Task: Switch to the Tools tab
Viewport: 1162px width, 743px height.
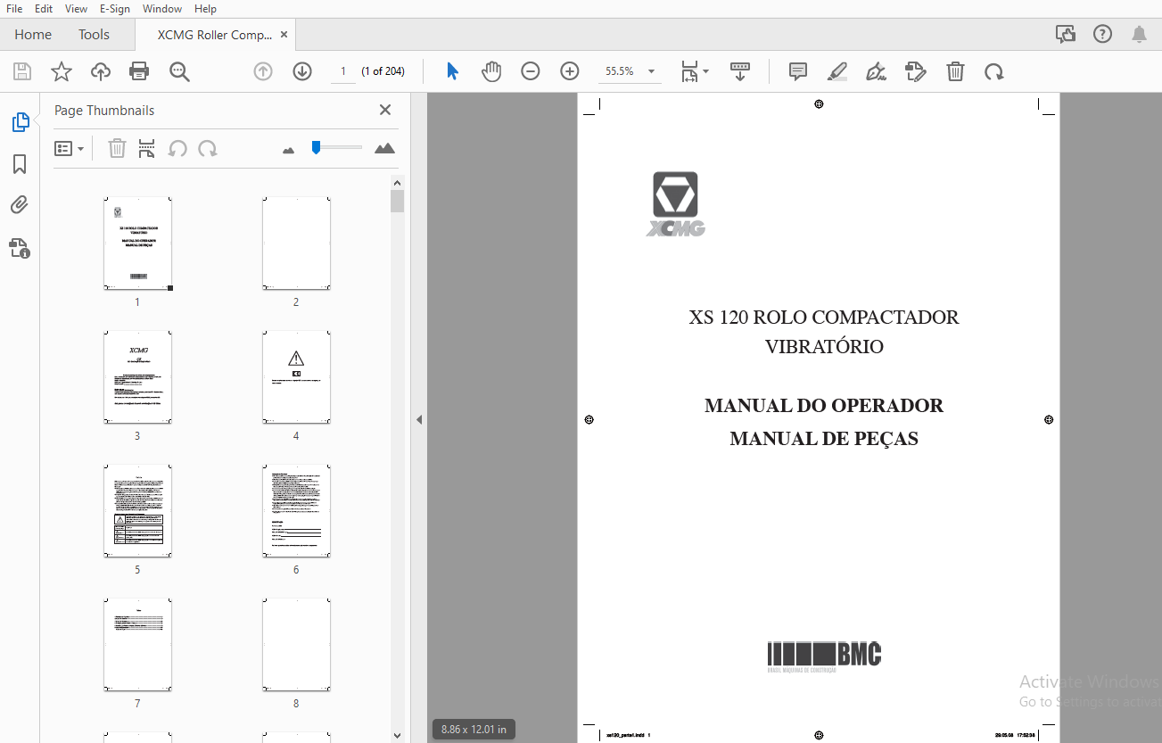Action: pos(94,35)
